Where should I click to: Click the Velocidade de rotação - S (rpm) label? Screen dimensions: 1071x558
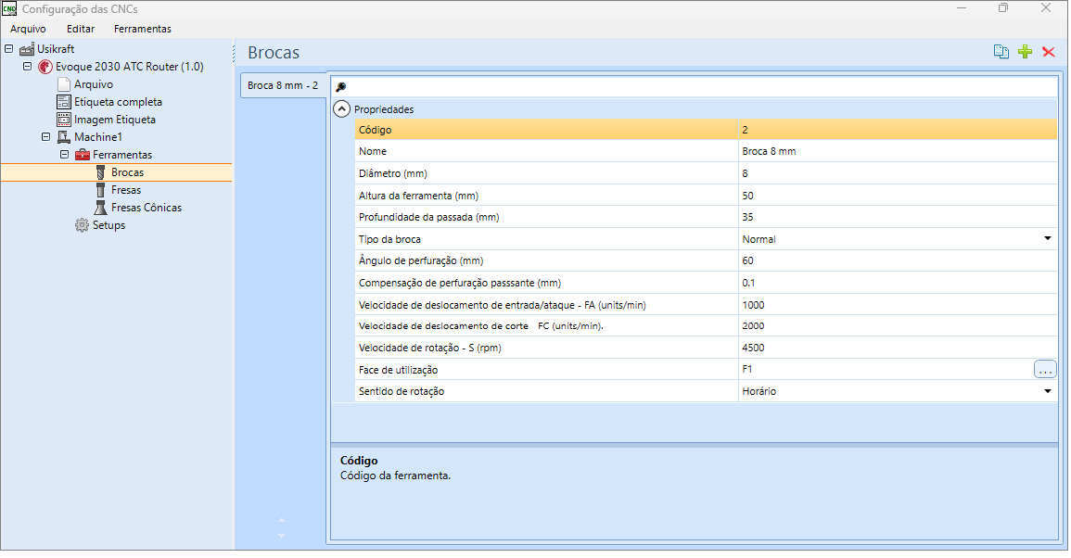[429, 348]
